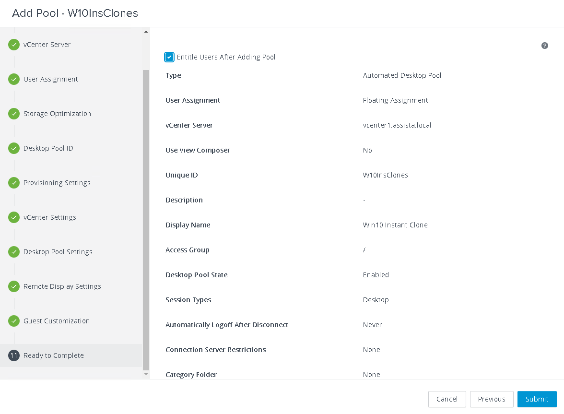Click the green check icon beside Remote Display Settings

[13, 286]
